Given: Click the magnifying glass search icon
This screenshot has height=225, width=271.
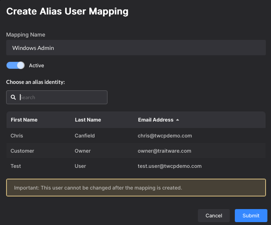Looking at the screenshot, I should [13, 97].
